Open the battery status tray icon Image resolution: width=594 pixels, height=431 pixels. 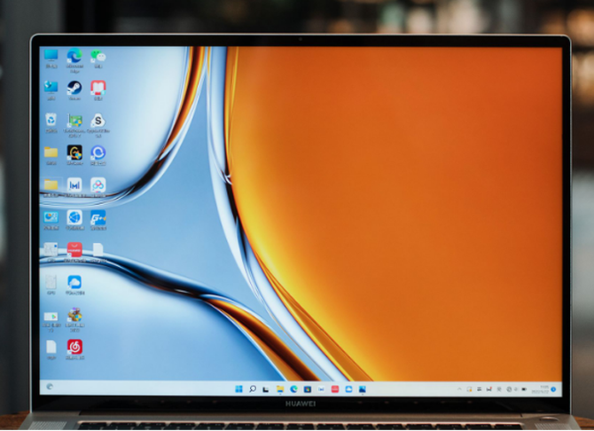[x=524, y=389]
